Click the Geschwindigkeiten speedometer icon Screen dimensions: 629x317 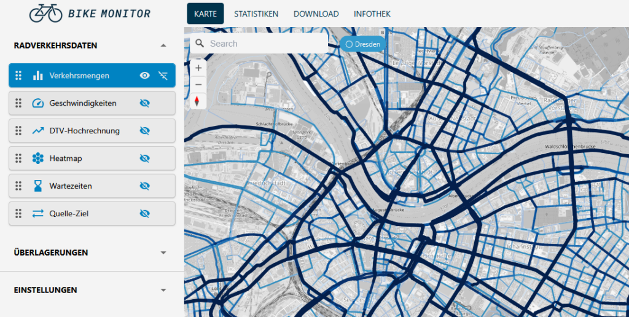(38, 103)
